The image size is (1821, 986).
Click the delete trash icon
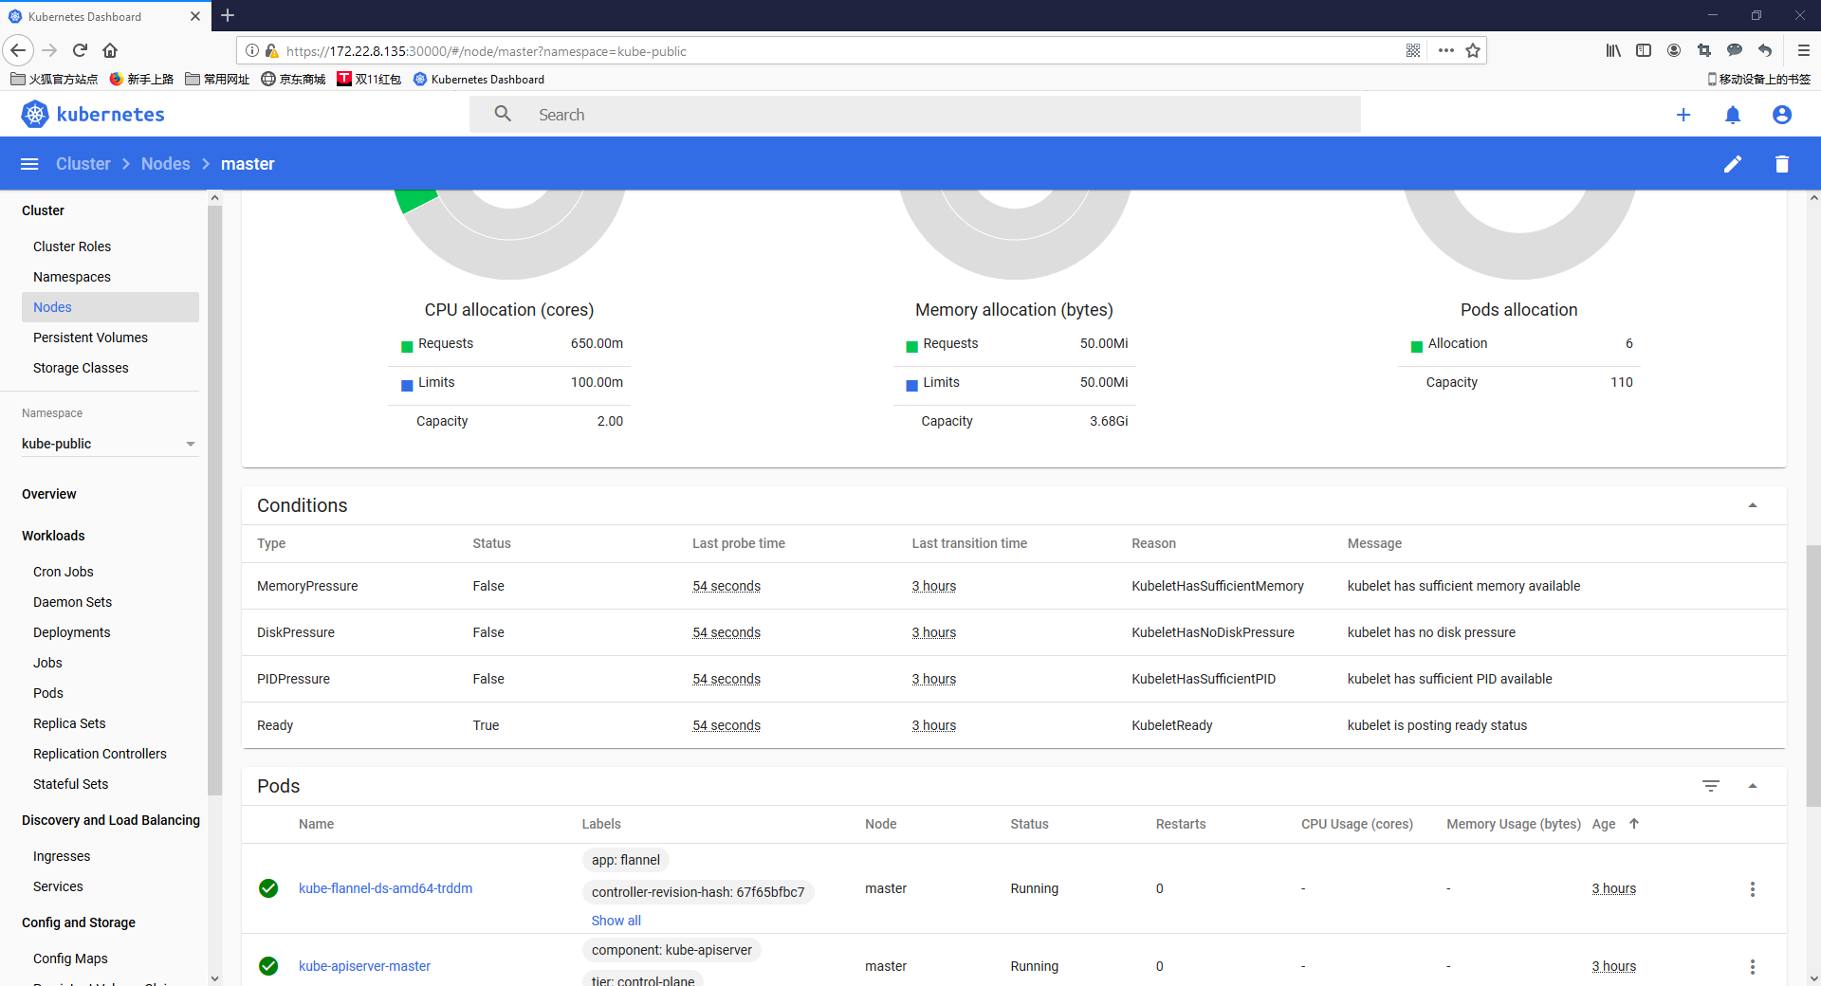tap(1781, 164)
